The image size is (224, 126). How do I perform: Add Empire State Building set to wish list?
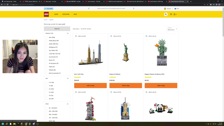116,92
